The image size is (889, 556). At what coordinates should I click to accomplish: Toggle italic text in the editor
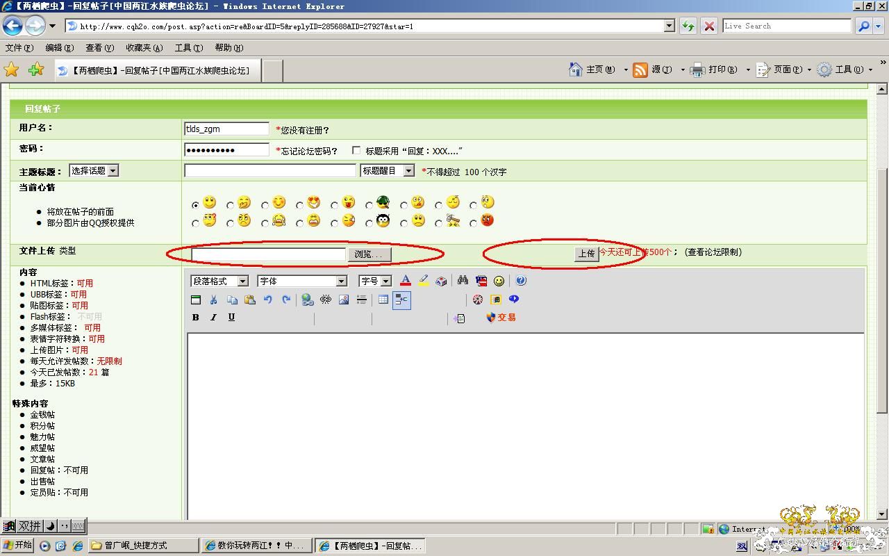click(213, 318)
